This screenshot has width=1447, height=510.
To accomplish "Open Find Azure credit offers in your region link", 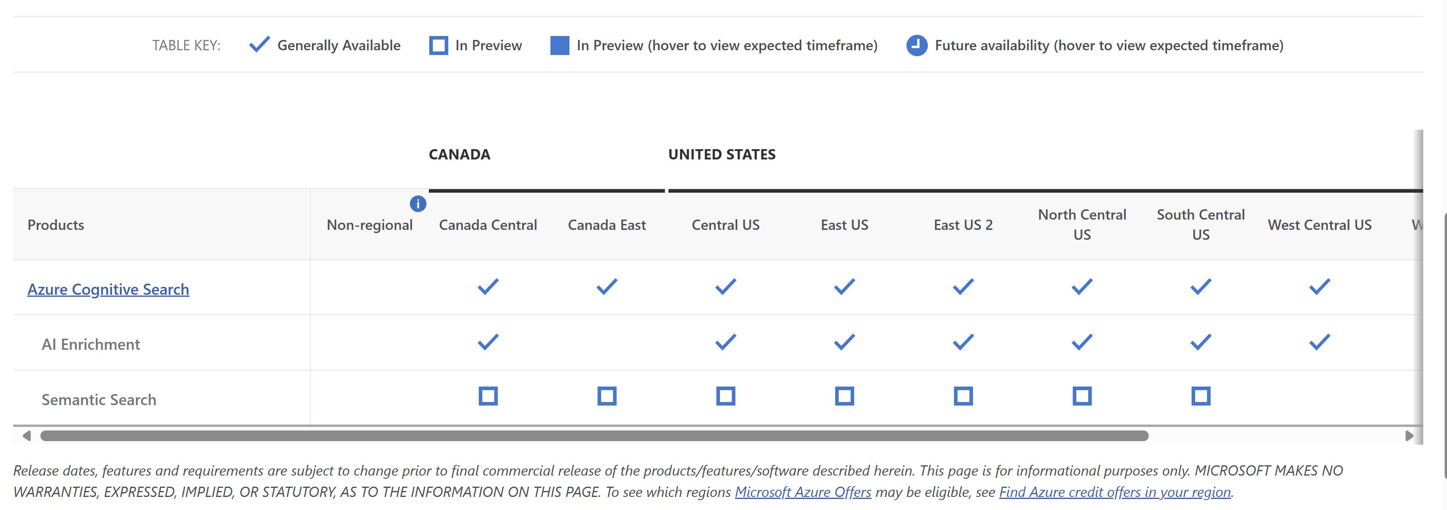I will click(x=1114, y=492).
